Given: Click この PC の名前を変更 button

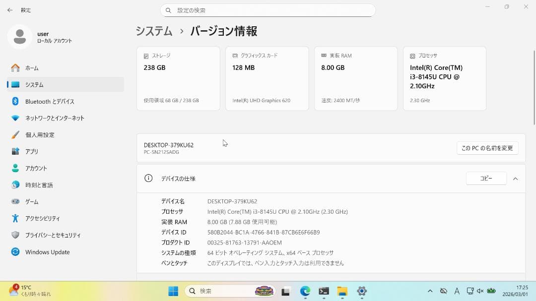Looking at the screenshot, I should 487,148.
